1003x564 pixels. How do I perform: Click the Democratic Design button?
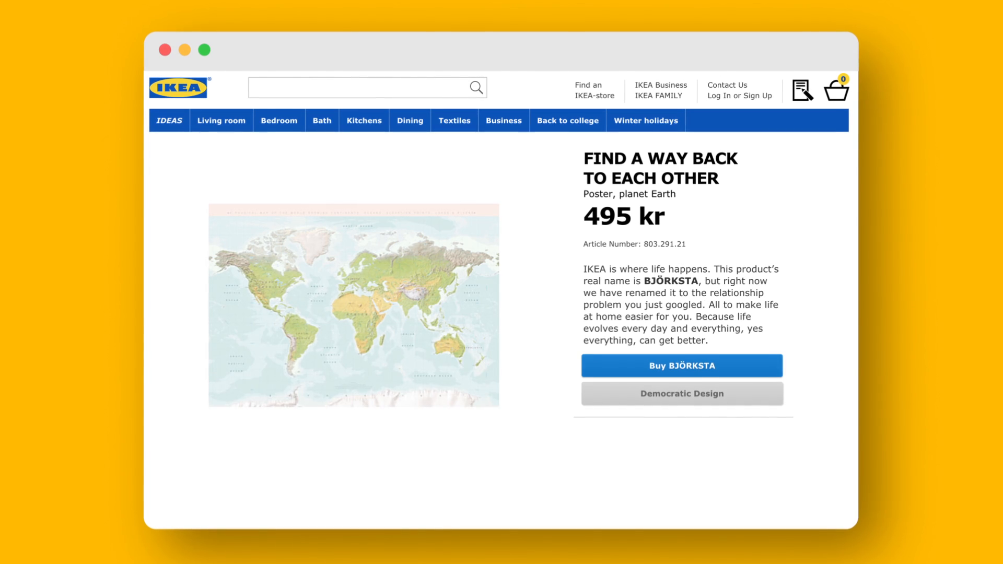682,394
